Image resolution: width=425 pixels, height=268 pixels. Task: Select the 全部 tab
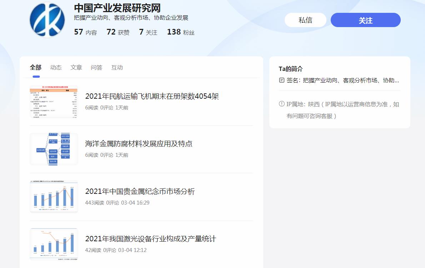tap(35, 67)
